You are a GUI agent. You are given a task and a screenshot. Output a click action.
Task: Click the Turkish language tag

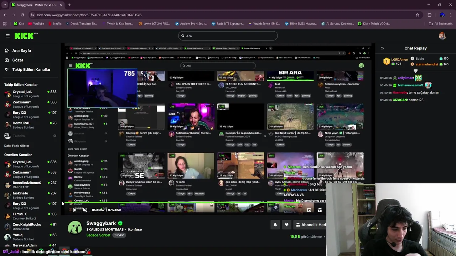(x=119, y=235)
